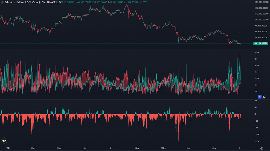Click the 90,000.00000 price axis label
The image size is (270, 151).
tap(261, 26)
